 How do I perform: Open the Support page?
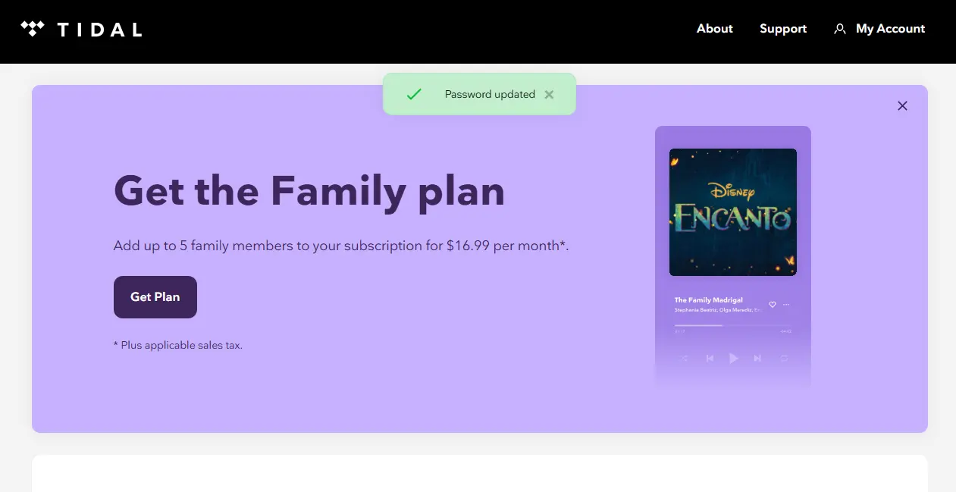pos(783,29)
